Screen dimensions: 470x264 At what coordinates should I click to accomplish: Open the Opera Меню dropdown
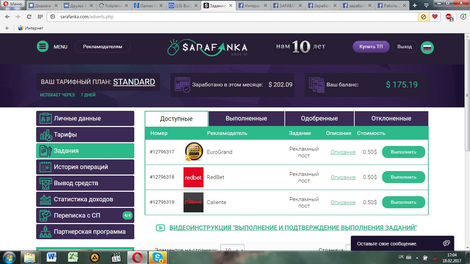[13, 4]
